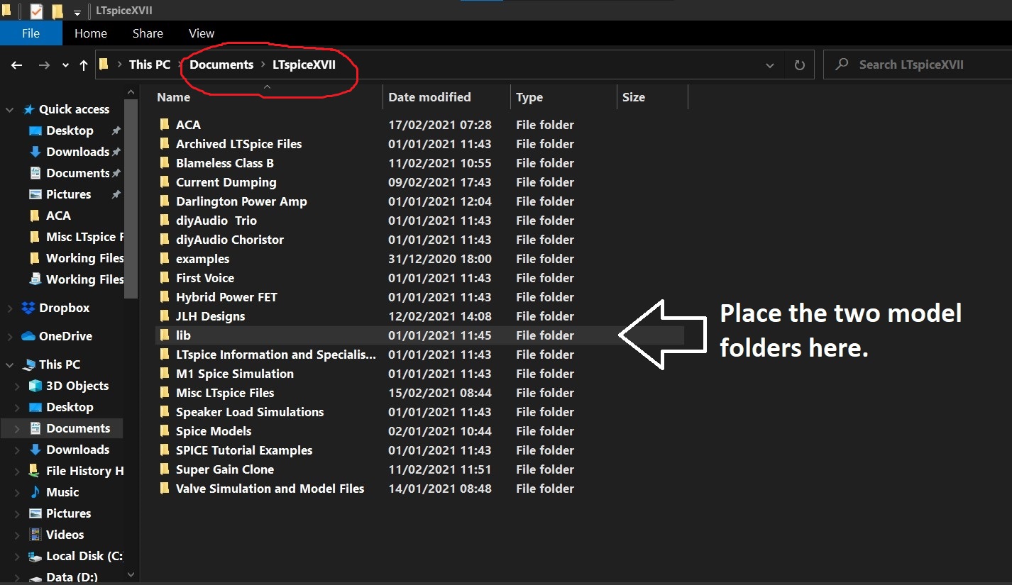This screenshot has width=1012, height=585.
Task: Click the Videos icon in sidebar
Action: [35, 535]
